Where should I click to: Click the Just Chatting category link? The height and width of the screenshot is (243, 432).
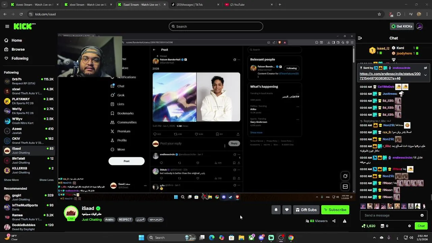coord(91,219)
